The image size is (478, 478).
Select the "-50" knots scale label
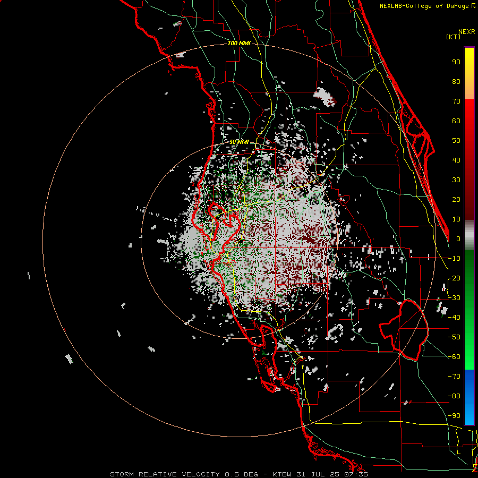pyautogui.click(x=454, y=337)
